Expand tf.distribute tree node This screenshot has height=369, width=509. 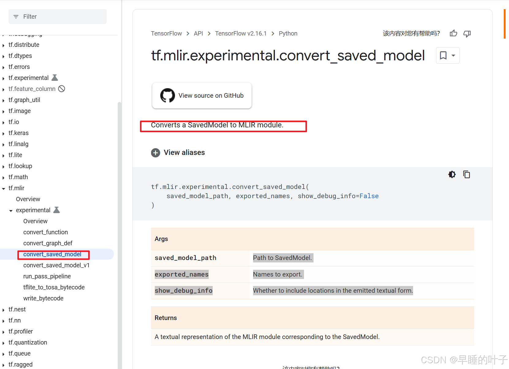[3, 45]
